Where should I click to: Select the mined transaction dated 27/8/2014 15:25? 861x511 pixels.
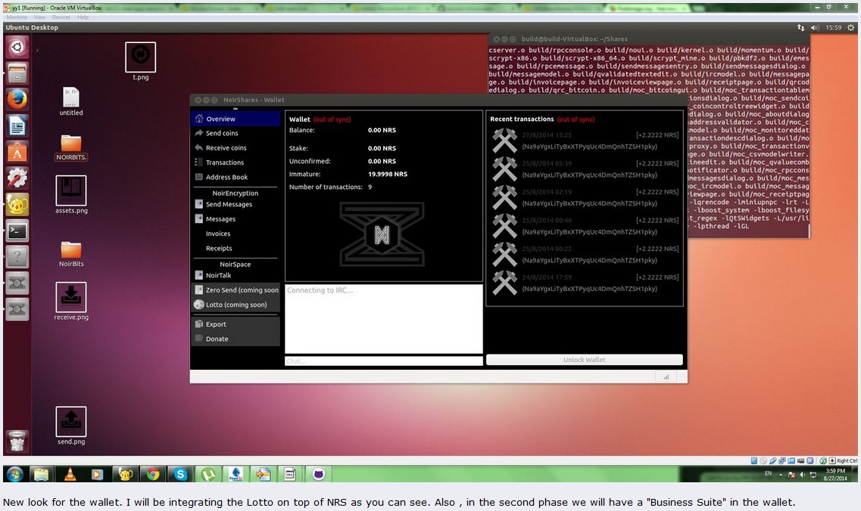585,141
